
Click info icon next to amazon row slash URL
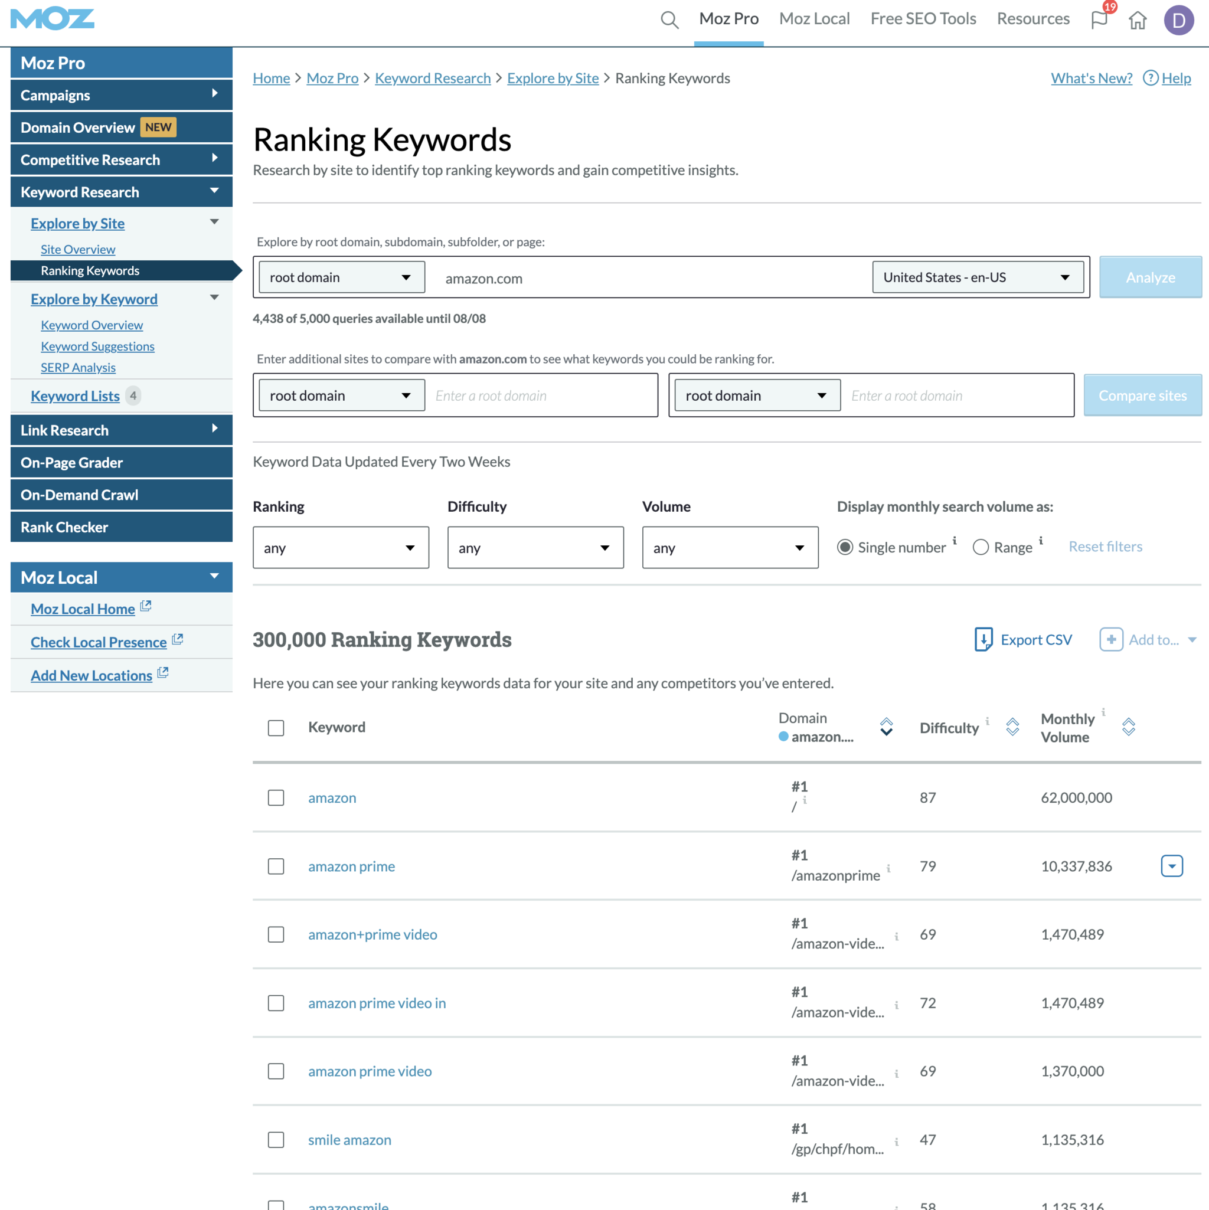click(x=805, y=800)
